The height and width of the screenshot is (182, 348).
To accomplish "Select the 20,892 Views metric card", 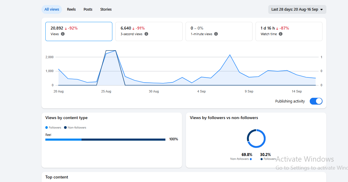I will click(79, 31).
